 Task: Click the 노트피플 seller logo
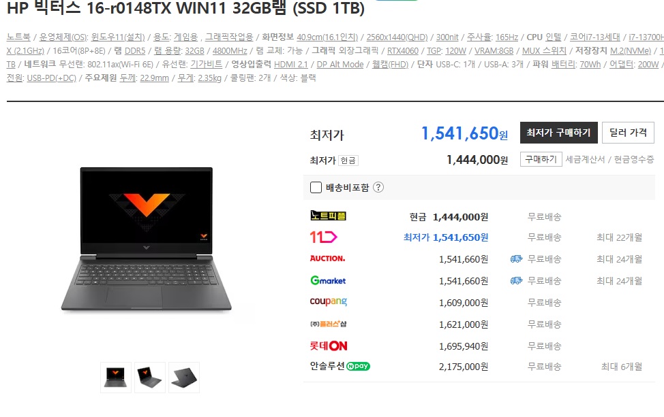point(328,216)
